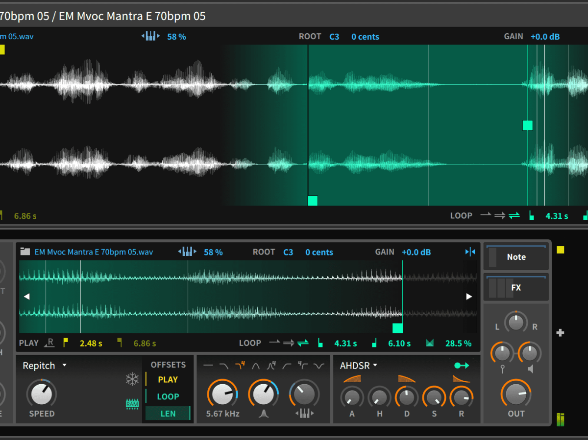Enable the RAM sample-loading icon
The image size is (588, 440).
tap(132, 405)
